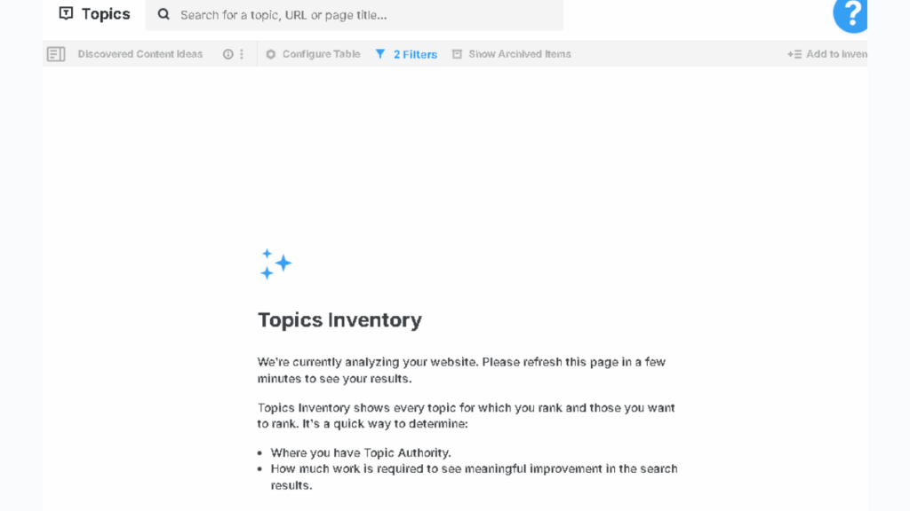Click the filter funnel icon in the toolbar

tap(379, 54)
